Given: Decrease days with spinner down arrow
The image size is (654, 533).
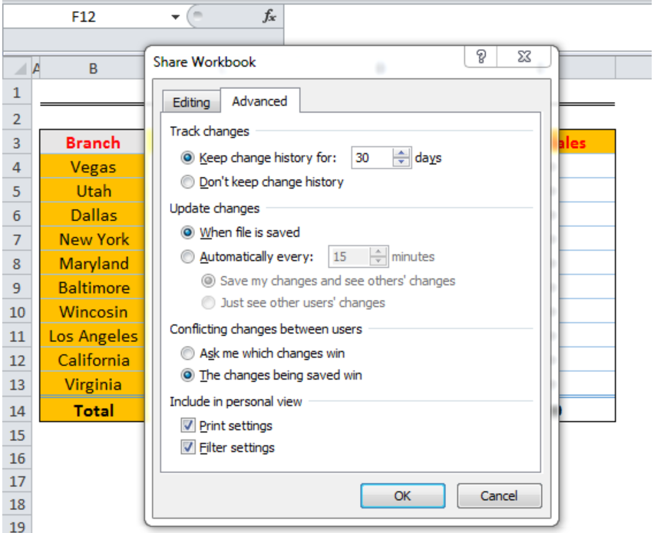Looking at the screenshot, I should tap(401, 162).
